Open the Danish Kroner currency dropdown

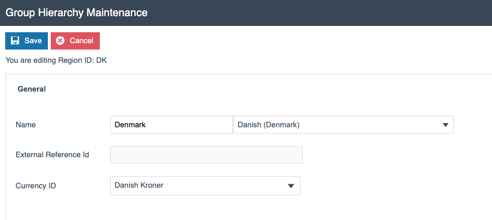tap(205, 185)
